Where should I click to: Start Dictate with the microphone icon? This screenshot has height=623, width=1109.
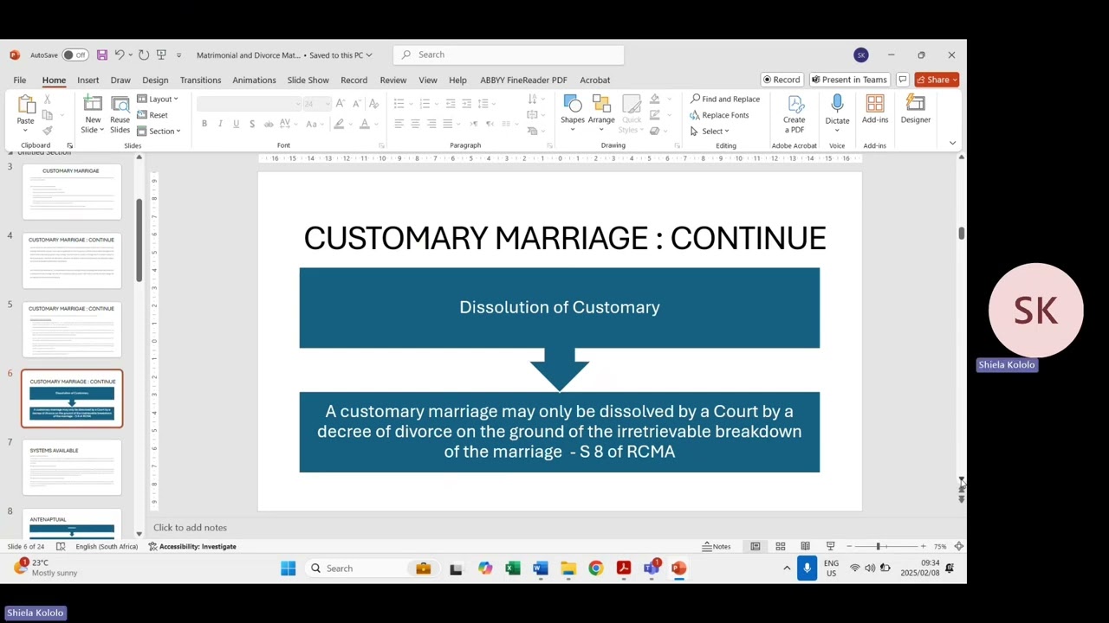pyautogui.click(x=837, y=105)
